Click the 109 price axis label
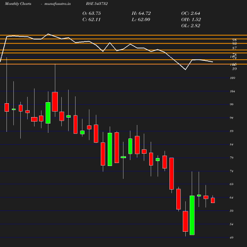 pyautogui.click(x=232, y=78)
